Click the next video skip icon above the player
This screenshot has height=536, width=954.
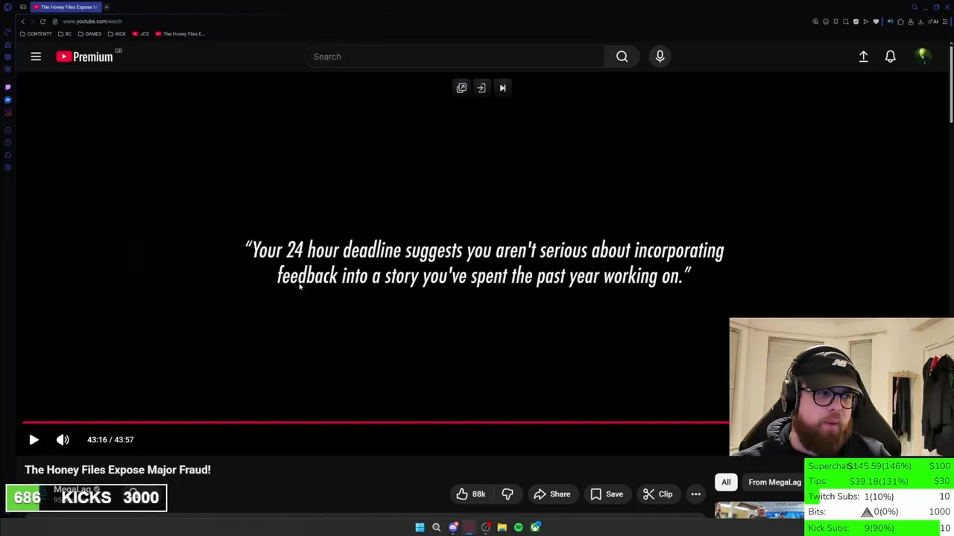click(502, 88)
